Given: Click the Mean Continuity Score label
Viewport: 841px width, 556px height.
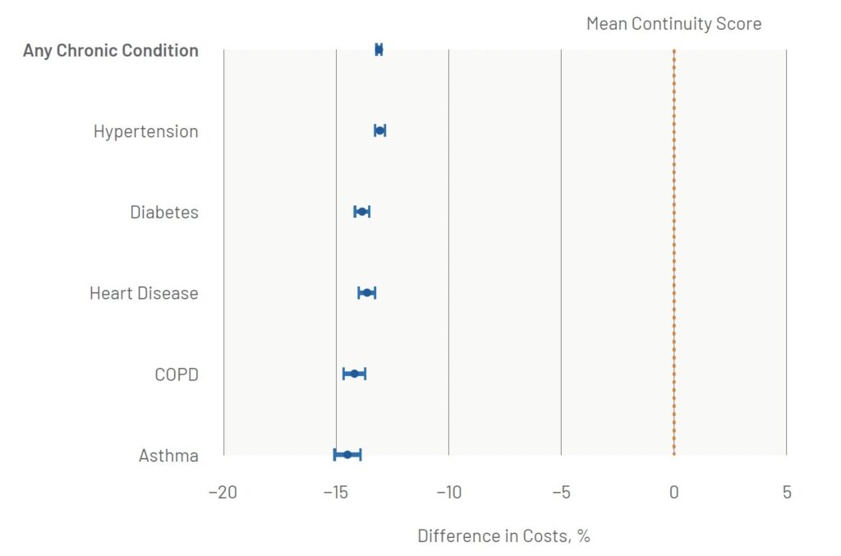Looking at the screenshot, I should [x=673, y=24].
